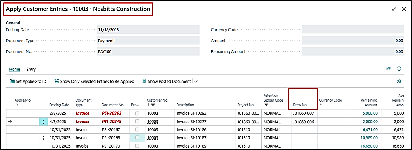Open customer 10003 link on PSI-20248 row
Viewport: 412px width, 150px height.
pyautogui.click(x=152, y=122)
